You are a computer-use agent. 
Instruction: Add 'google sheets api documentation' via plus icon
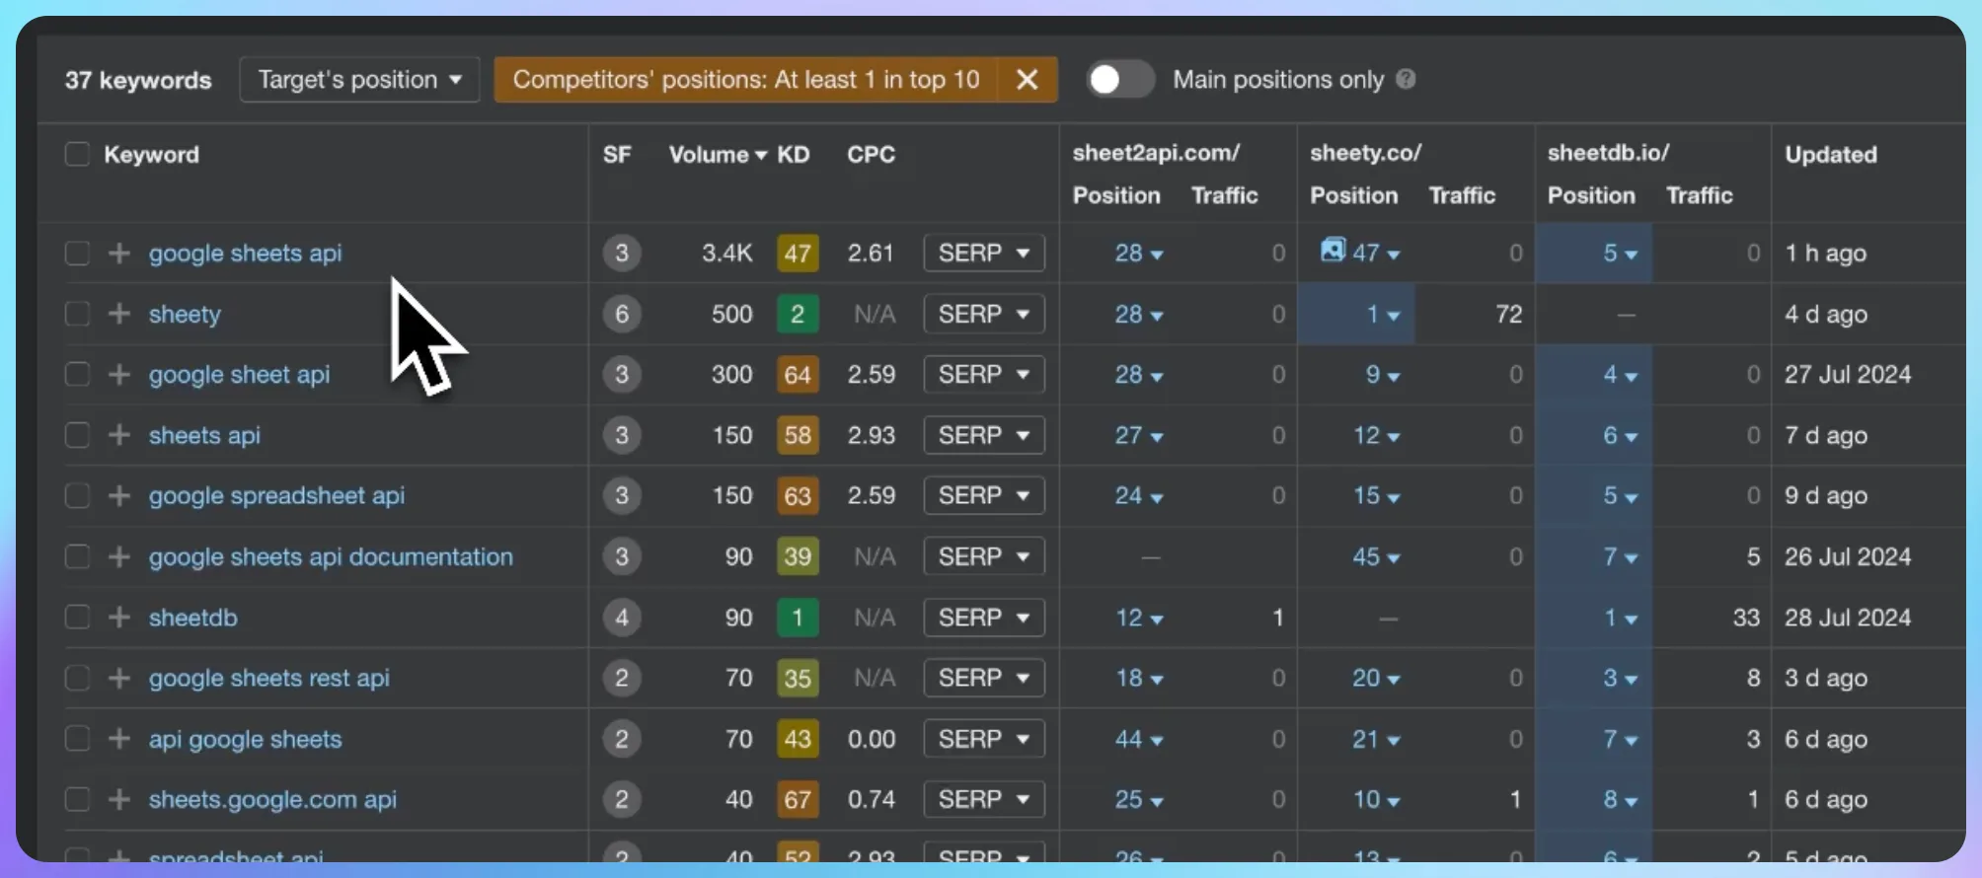[119, 556]
